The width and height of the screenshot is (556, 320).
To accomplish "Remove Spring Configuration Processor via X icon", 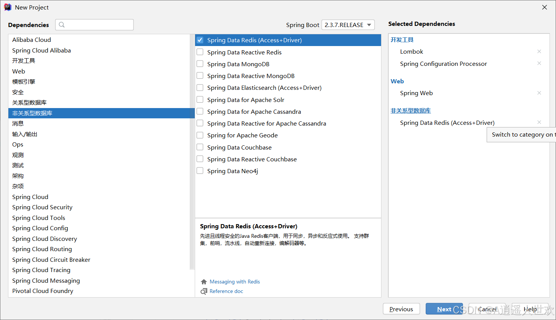I will click(x=539, y=63).
